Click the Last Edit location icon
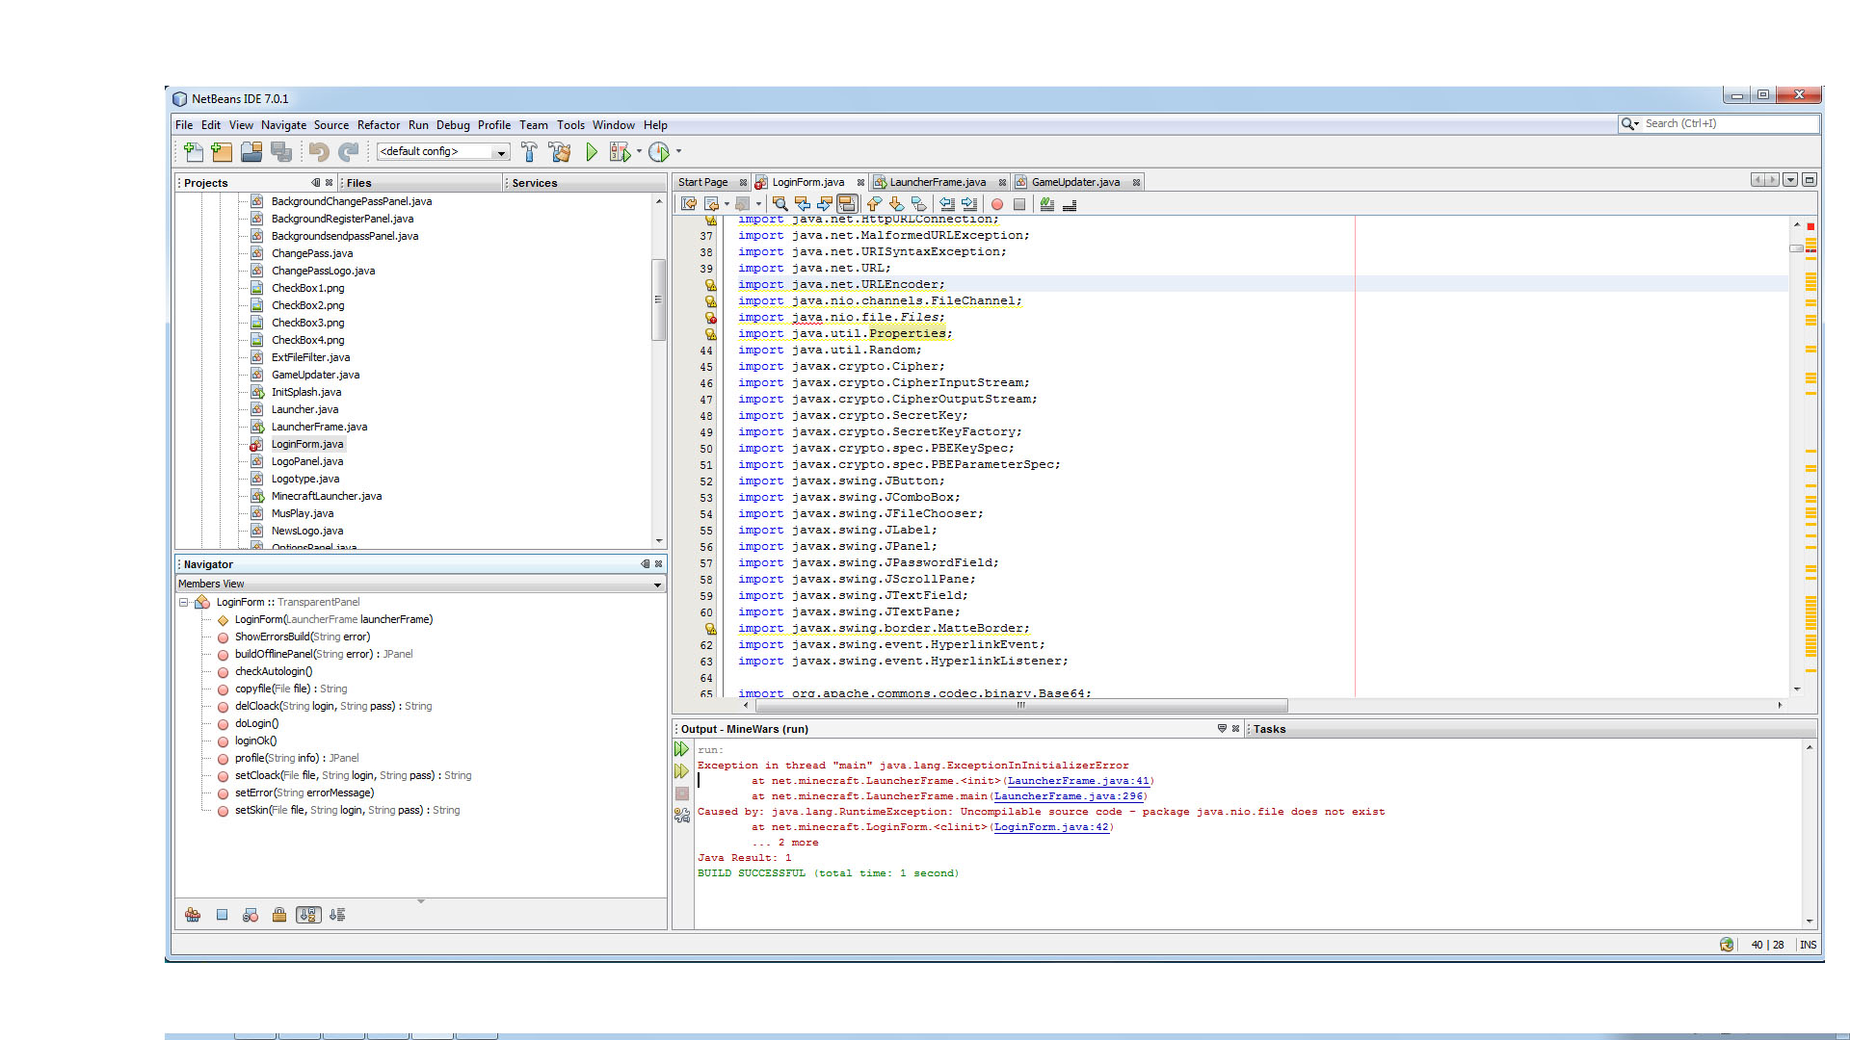This screenshot has width=1850, height=1040. click(689, 204)
